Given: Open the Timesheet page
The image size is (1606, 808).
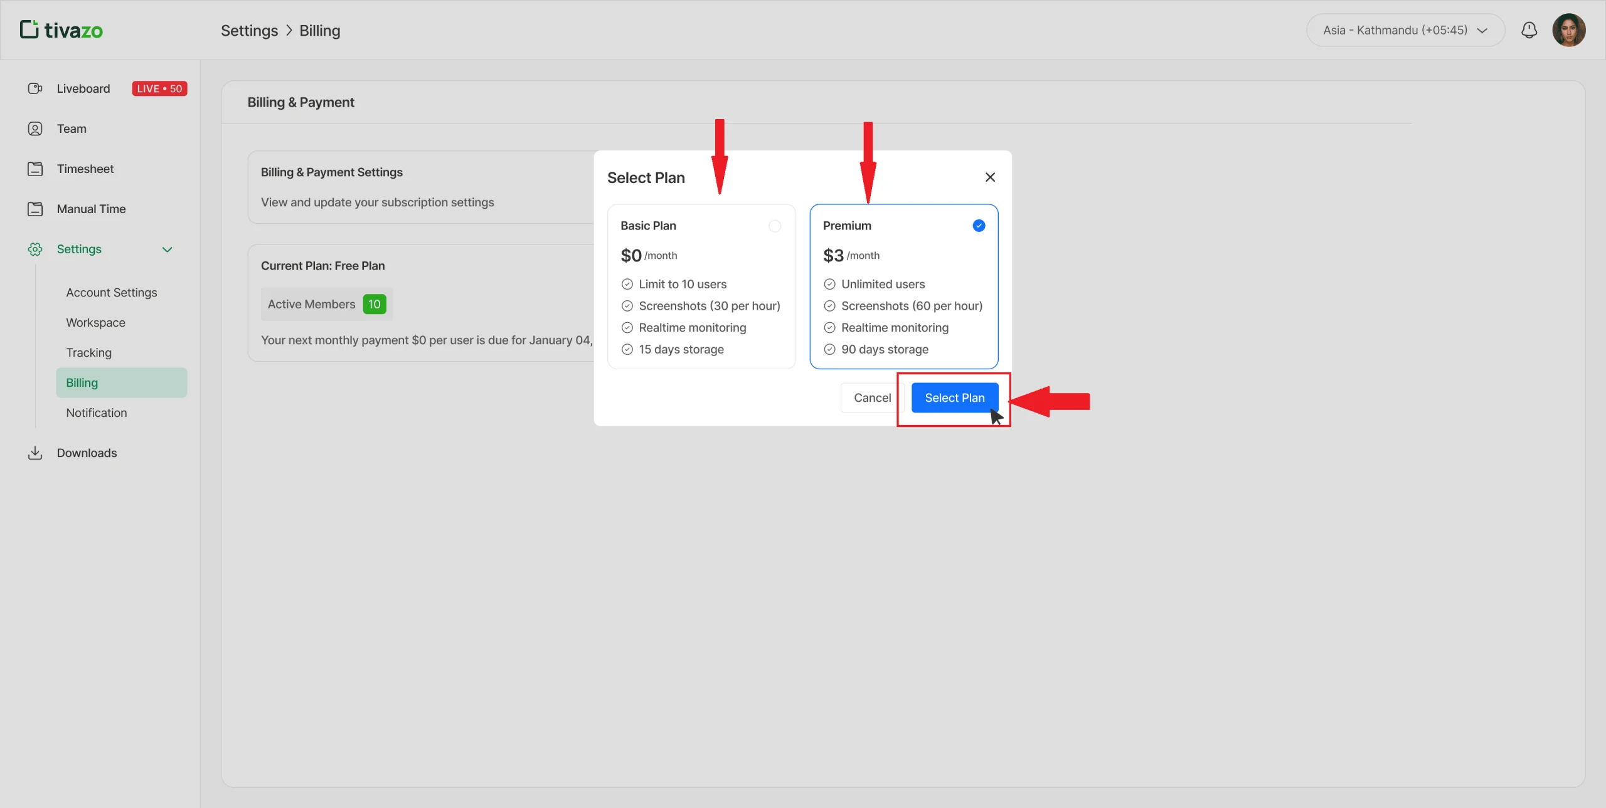Looking at the screenshot, I should point(85,169).
